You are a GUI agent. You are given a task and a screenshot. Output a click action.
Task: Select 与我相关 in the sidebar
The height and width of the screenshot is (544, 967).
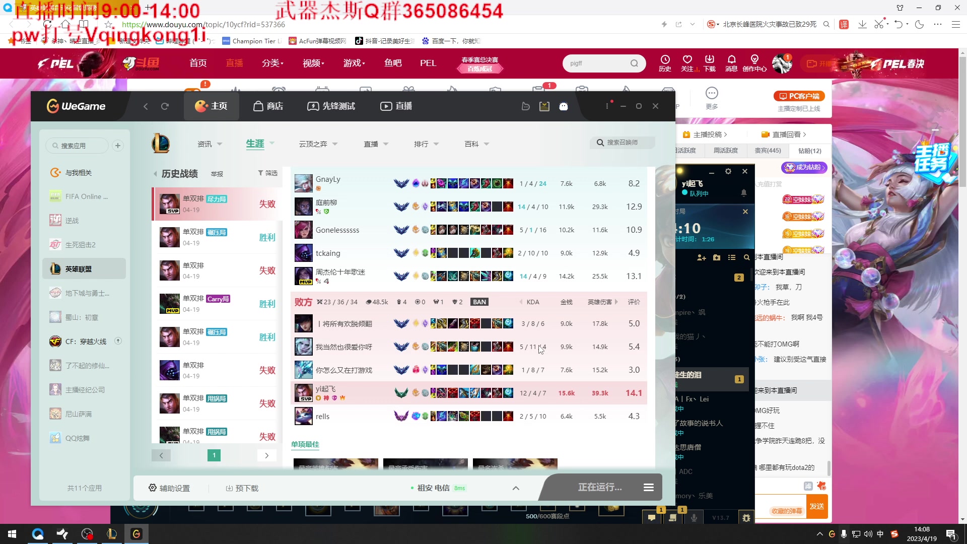84,173
